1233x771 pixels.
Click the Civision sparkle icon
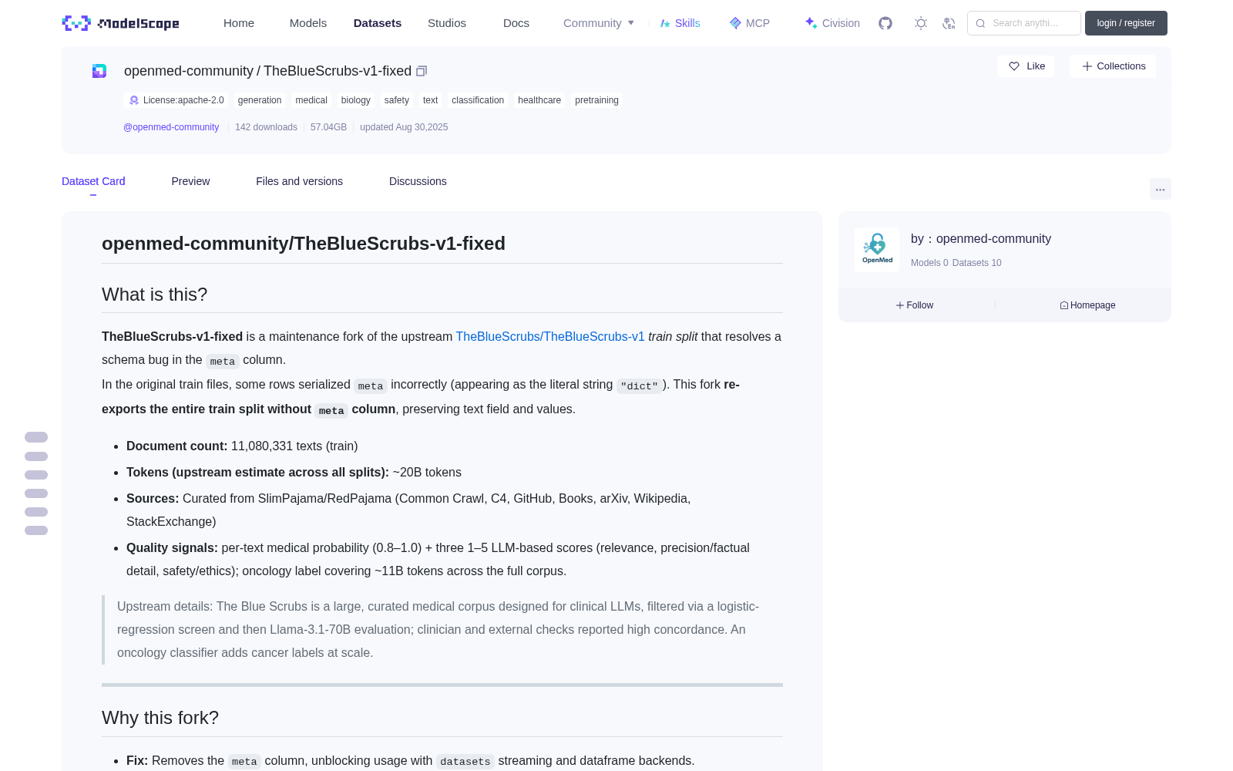tap(811, 23)
